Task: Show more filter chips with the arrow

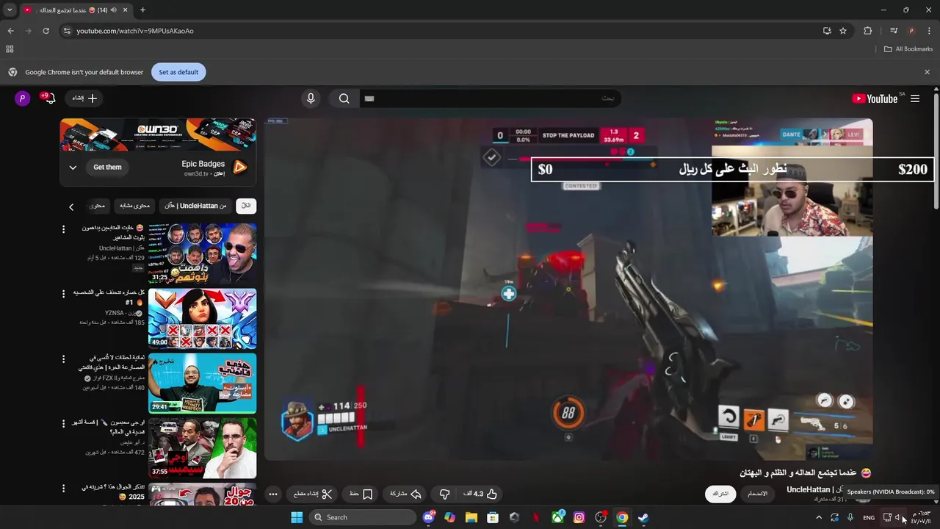Action: (71, 207)
